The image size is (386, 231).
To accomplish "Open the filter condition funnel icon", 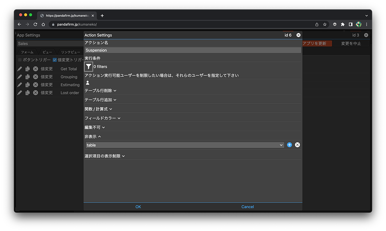I will pos(88,67).
